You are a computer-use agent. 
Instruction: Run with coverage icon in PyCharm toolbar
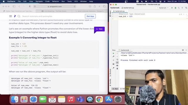pos(179,8)
